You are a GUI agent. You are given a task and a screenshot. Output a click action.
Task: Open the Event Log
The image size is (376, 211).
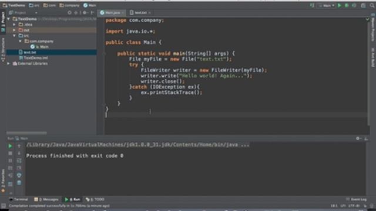click(x=357, y=199)
